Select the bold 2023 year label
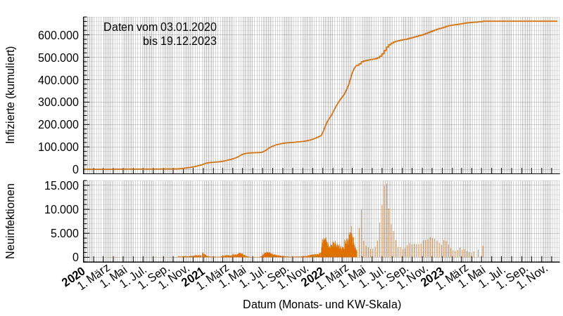Viewport: 563px width, 316px height. [x=433, y=277]
